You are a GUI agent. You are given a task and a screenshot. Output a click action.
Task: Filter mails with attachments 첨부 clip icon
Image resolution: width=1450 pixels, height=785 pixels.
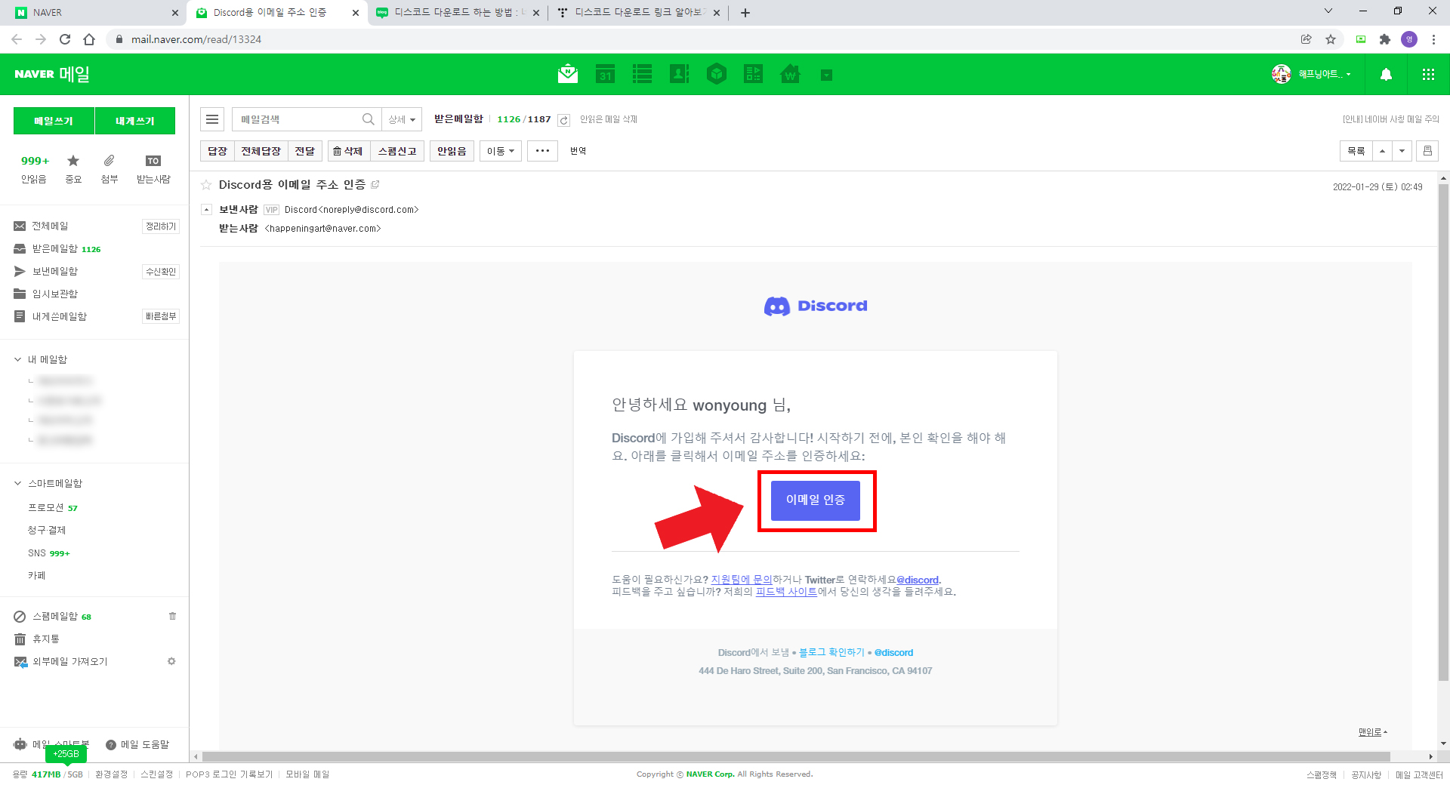click(110, 169)
